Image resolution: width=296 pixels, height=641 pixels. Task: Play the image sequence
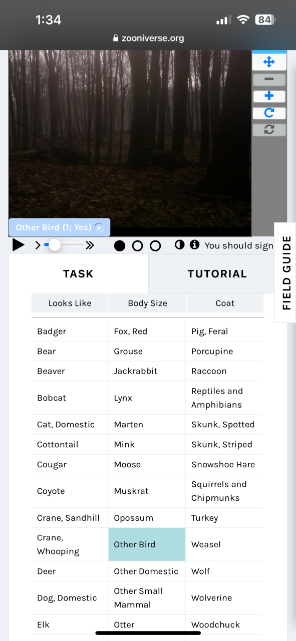[x=19, y=245]
